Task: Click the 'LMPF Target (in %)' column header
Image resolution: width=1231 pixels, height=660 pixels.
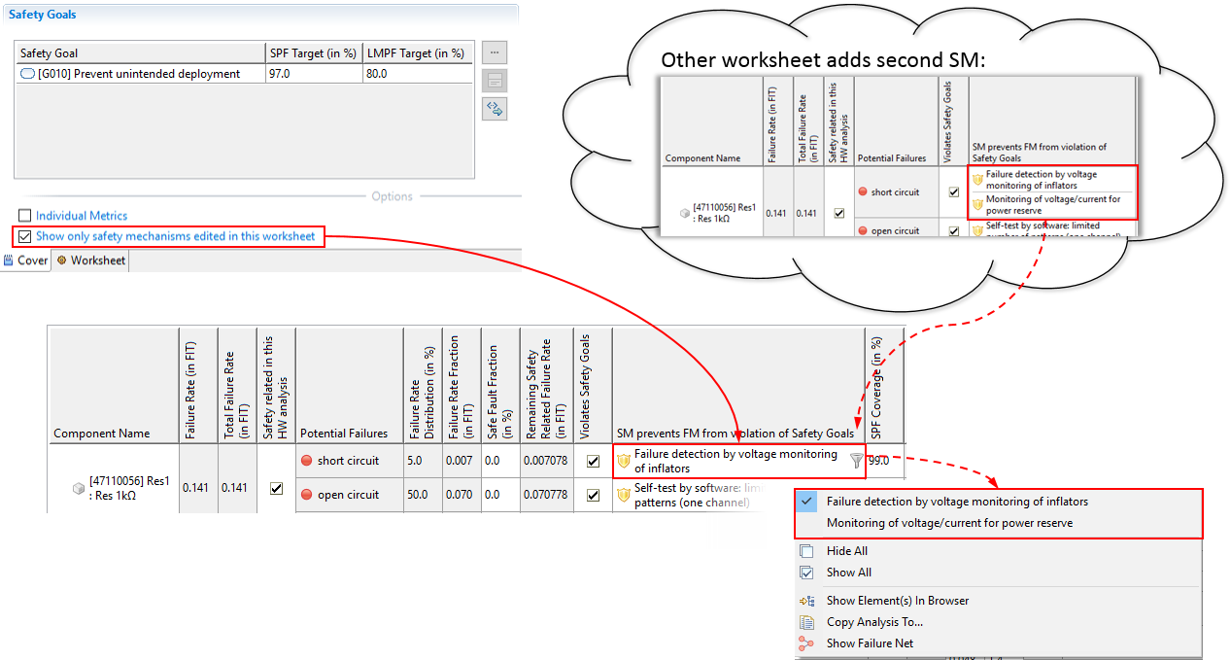Action: [416, 53]
